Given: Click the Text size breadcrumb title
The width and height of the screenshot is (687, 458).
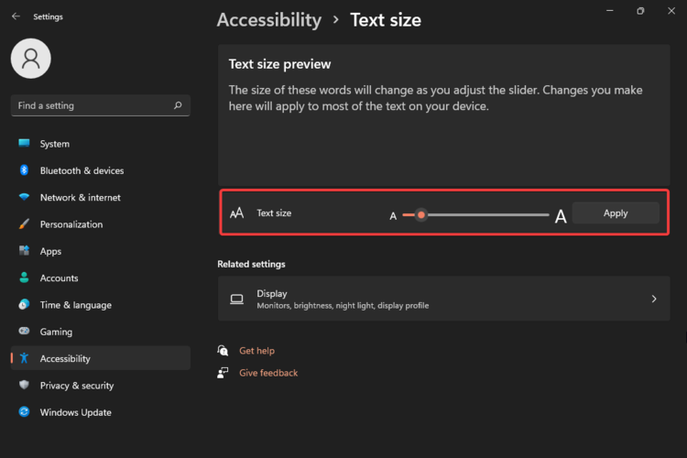Looking at the screenshot, I should coord(385,20).
